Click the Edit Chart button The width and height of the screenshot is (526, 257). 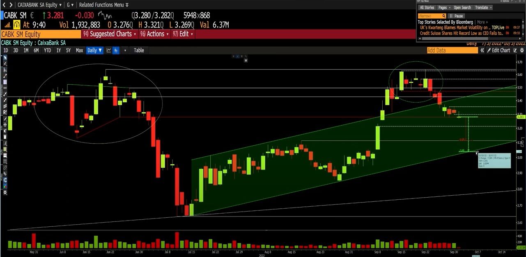(498, 50)
